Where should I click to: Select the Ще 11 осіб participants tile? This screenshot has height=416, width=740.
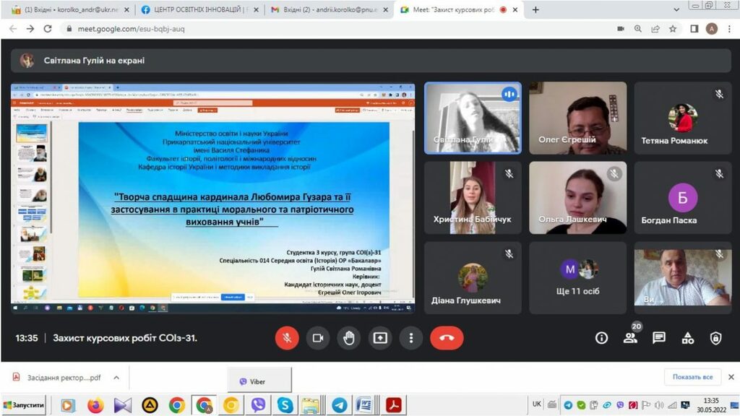pyautogui.click(x=577, y=277)
